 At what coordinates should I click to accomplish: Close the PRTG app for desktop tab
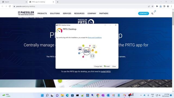53,2
